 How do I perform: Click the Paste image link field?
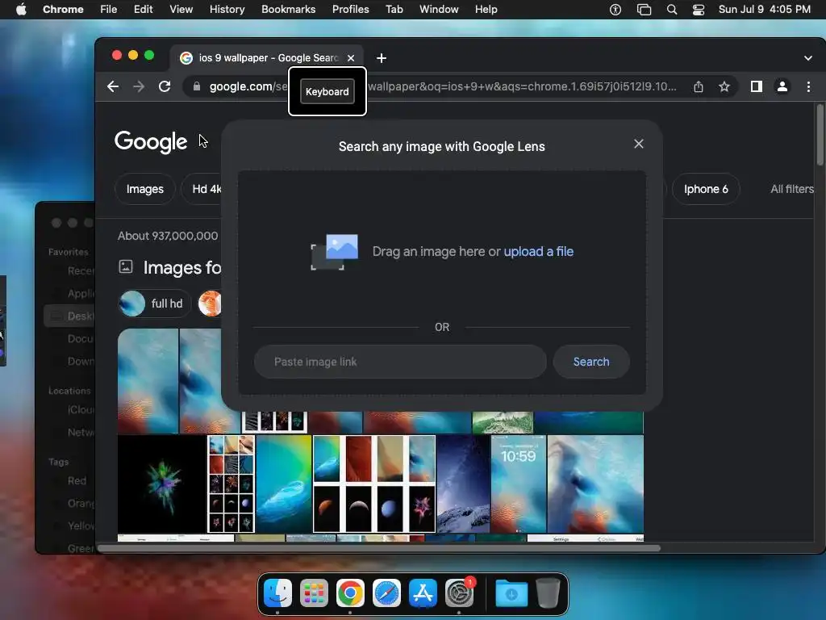coord(400,362)
